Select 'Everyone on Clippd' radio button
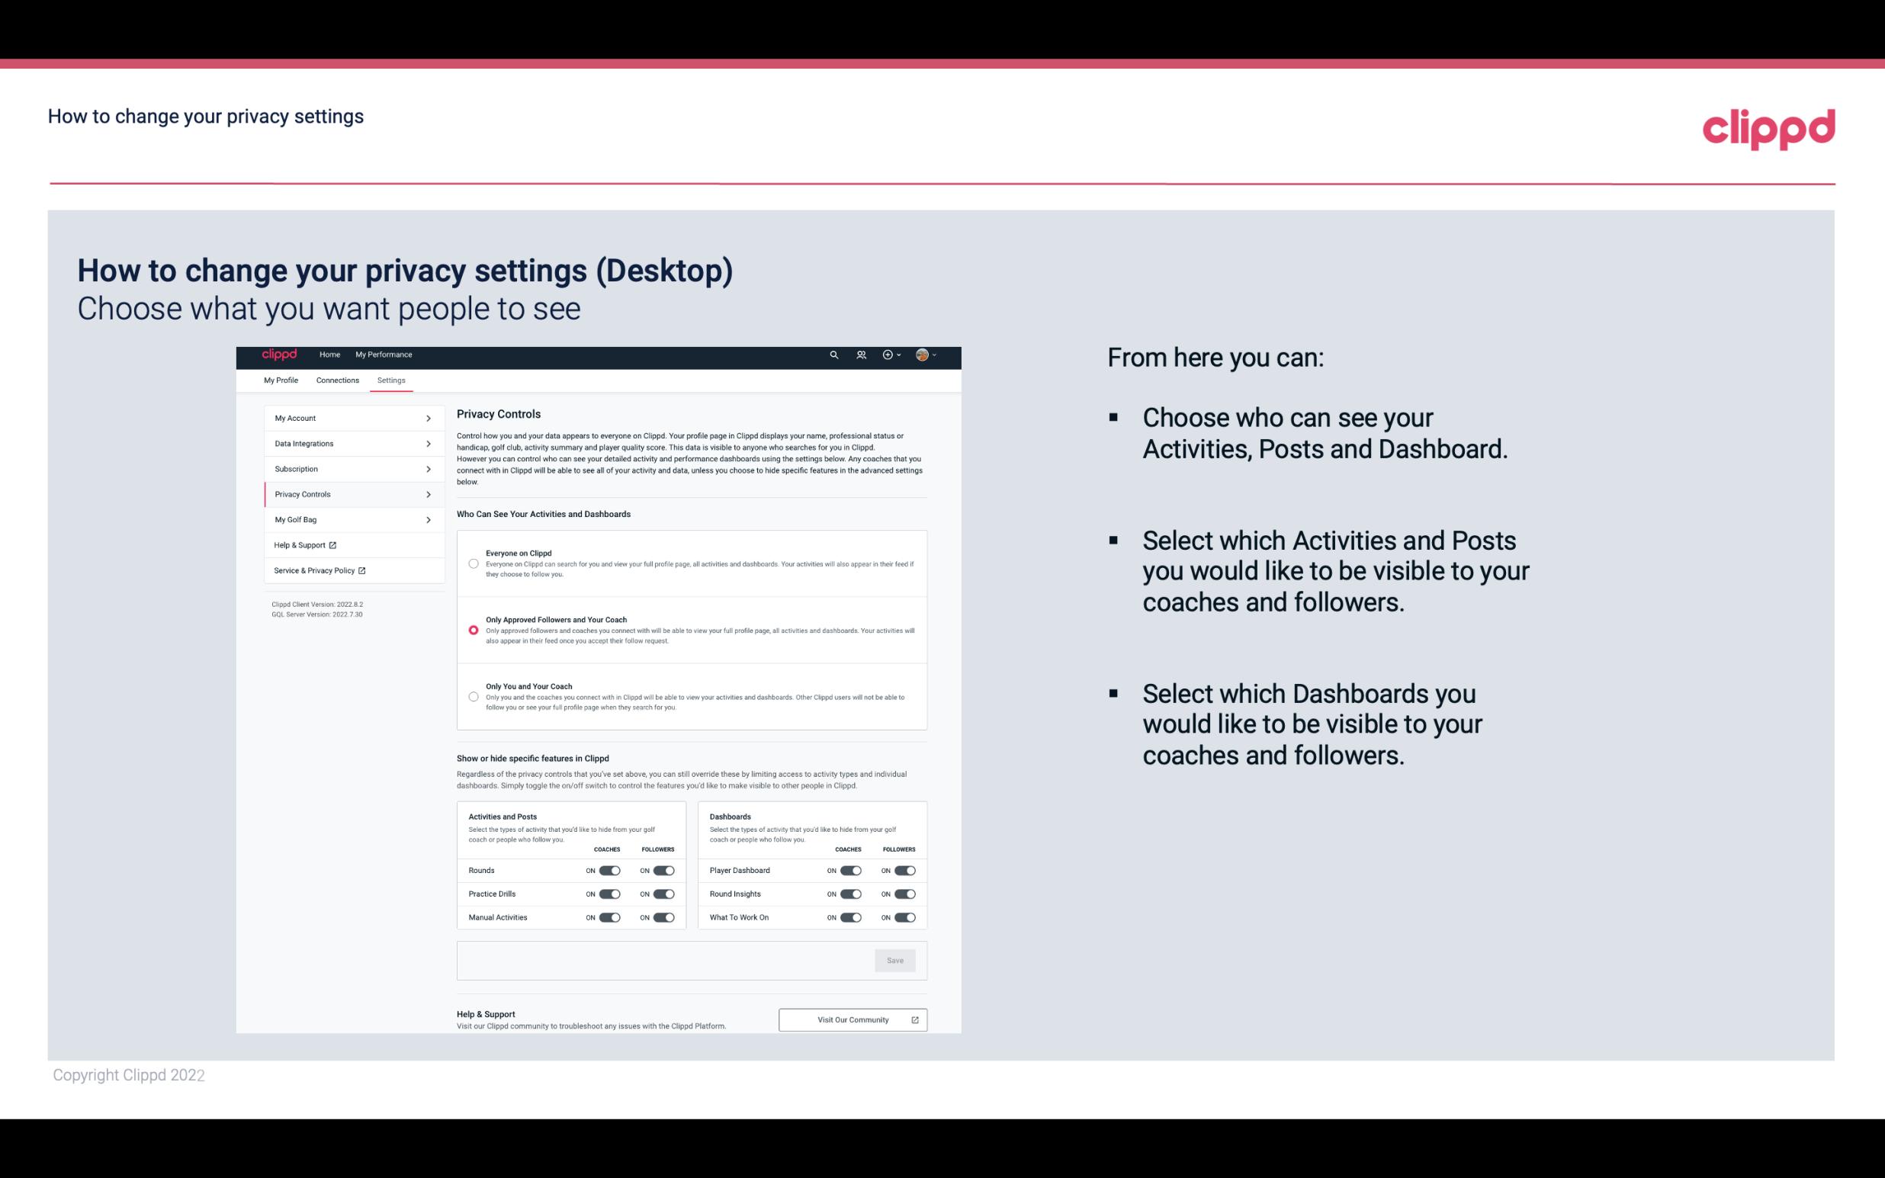This screenshot has width=1885, height=1178. [x=474, y=563]
